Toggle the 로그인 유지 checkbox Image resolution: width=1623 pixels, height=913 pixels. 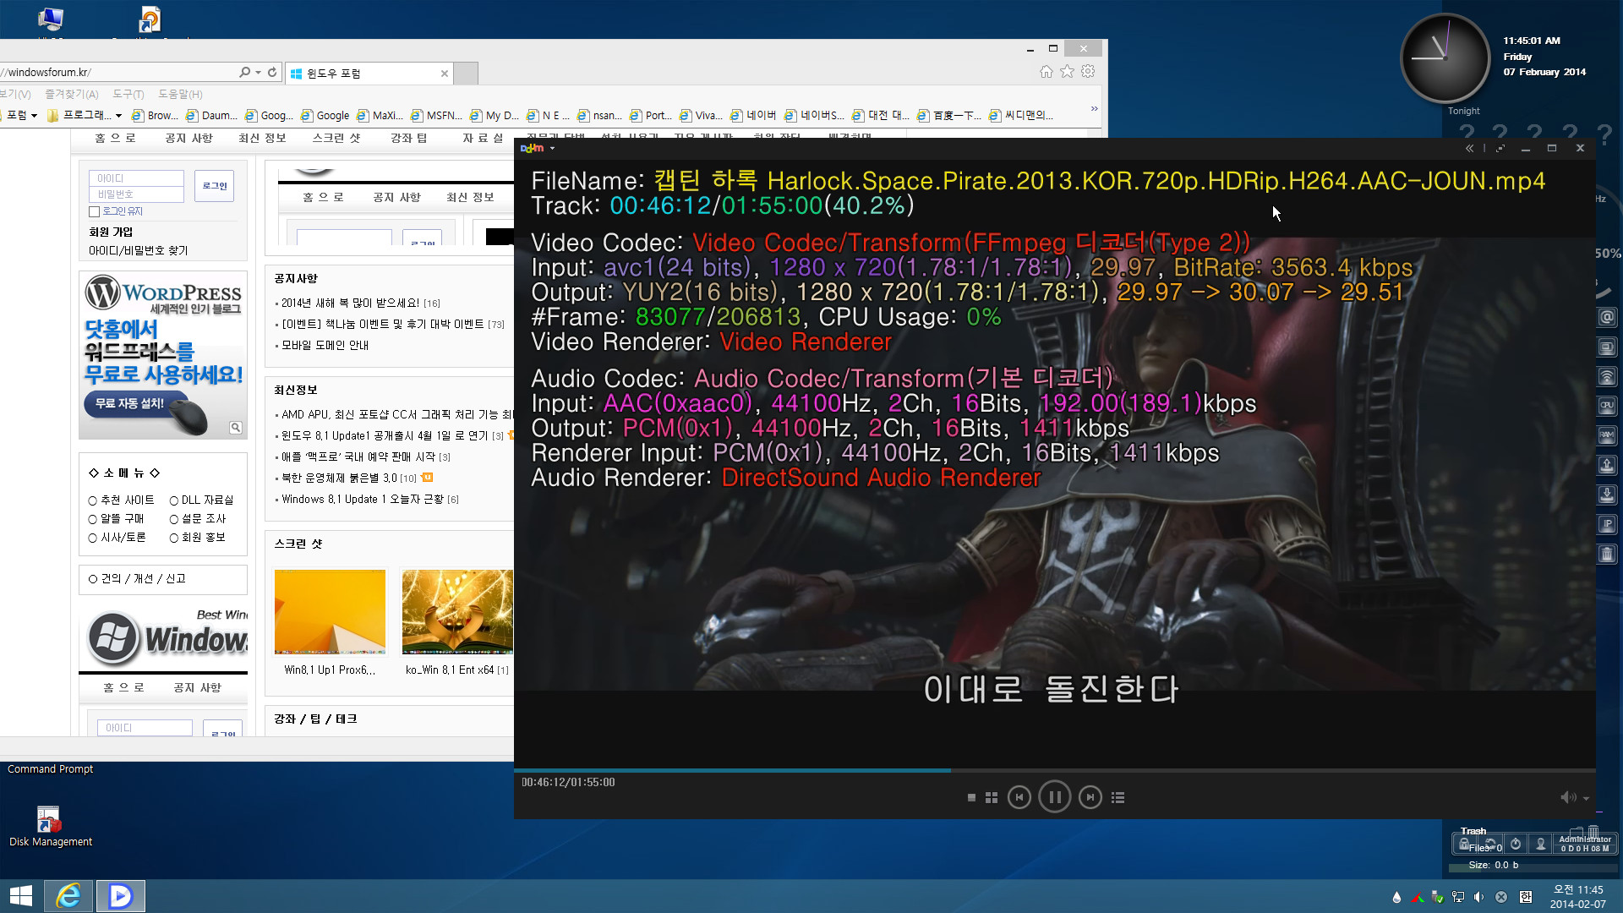pyautogui.click(x=95, y=212)
